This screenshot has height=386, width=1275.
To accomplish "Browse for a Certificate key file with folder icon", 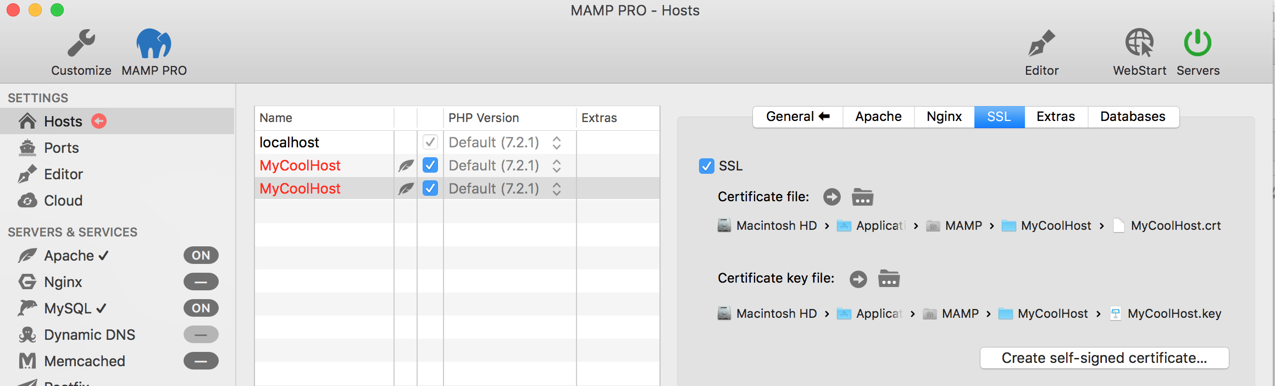I will (889, 279).
